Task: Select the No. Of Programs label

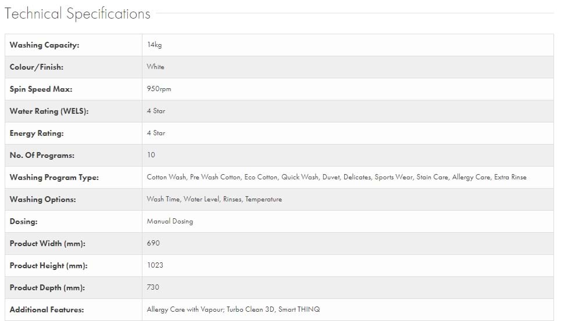Action: 42,156
